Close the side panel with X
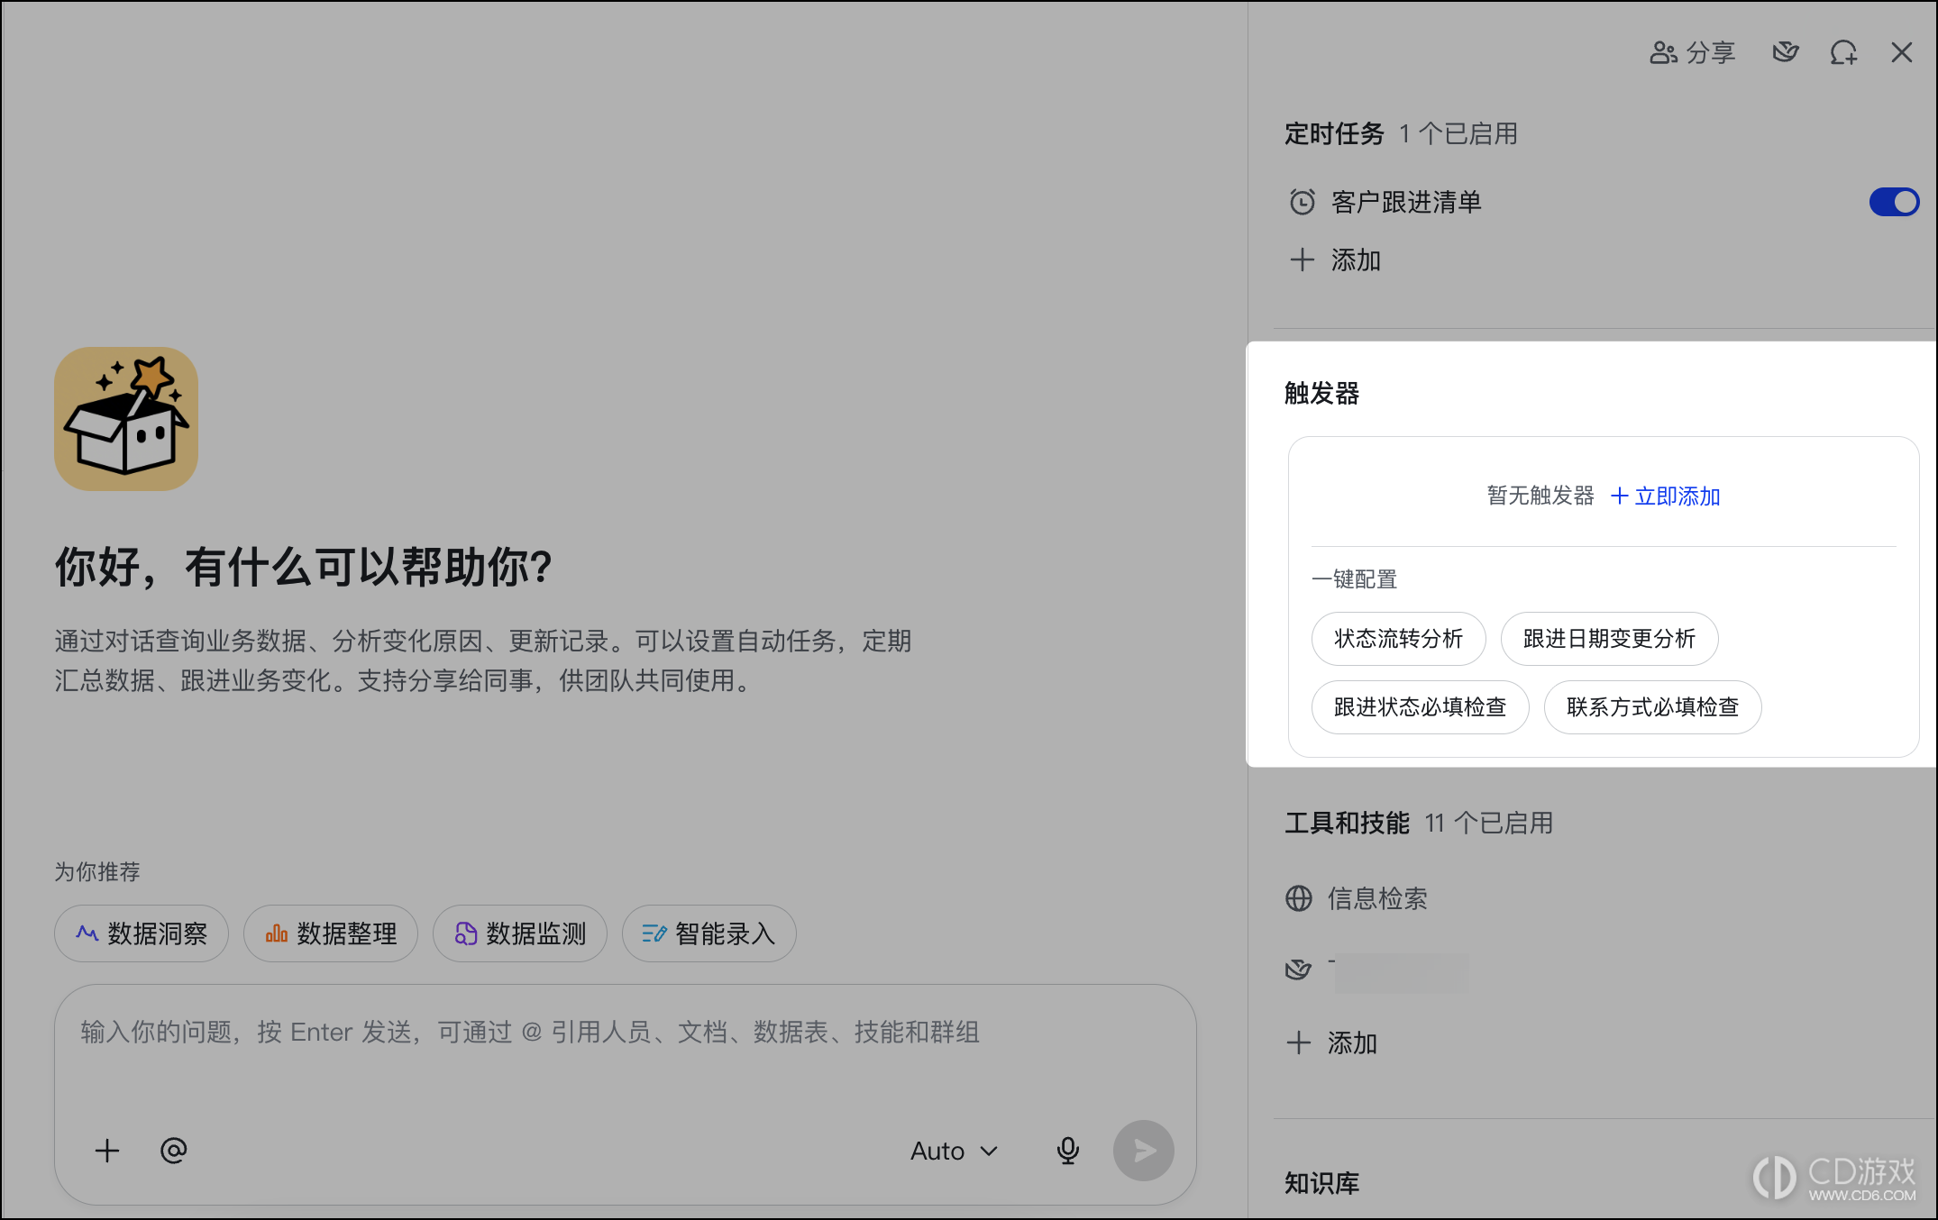Screen dimensions: 1938x1220 point(1901,53)
